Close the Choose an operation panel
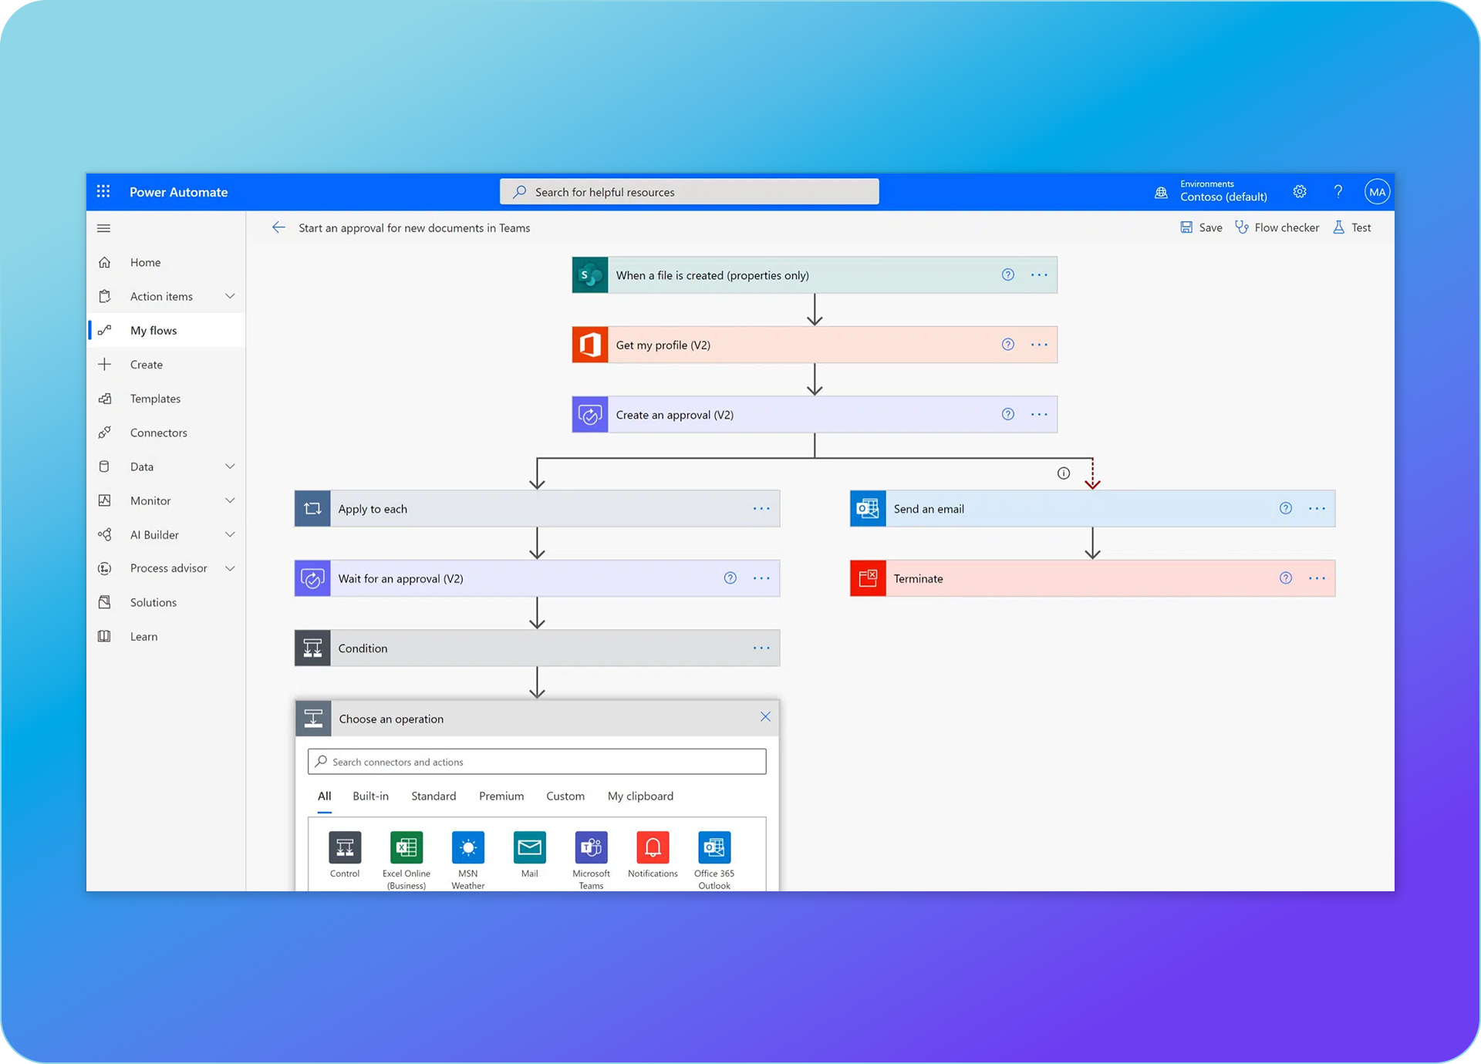This screenshot has height=1064, width=1481. tap(765, 717)
